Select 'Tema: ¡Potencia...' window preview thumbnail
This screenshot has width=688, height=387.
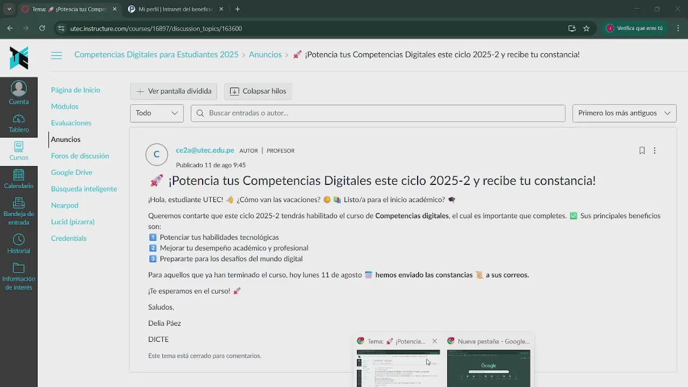click(x=398, y=368)
